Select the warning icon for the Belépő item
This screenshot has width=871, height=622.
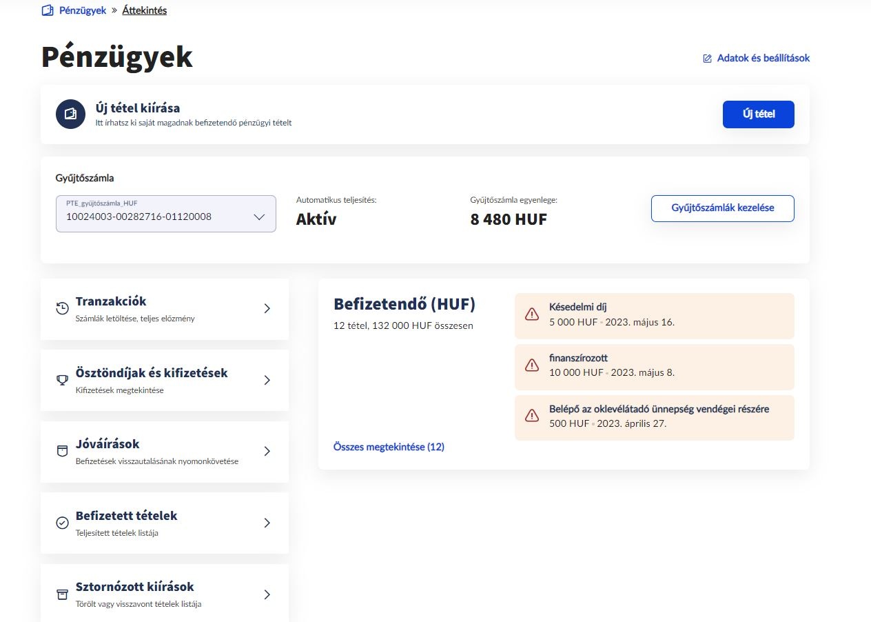(x=531, y=415)
